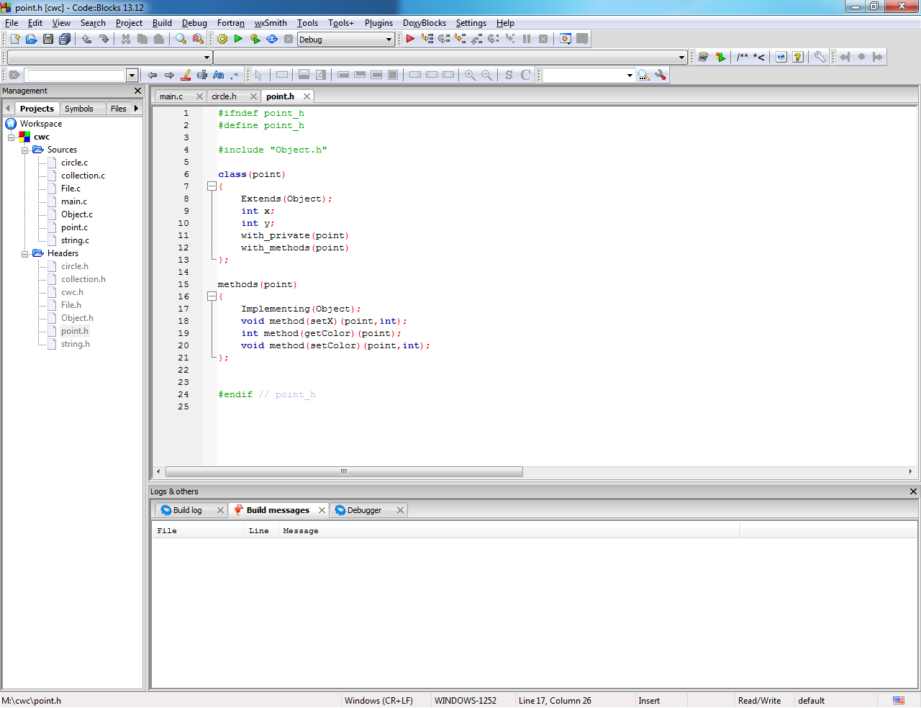Collapse the Sources folder
The width and height of the screenshot is (921, 708).
[24, 150]
